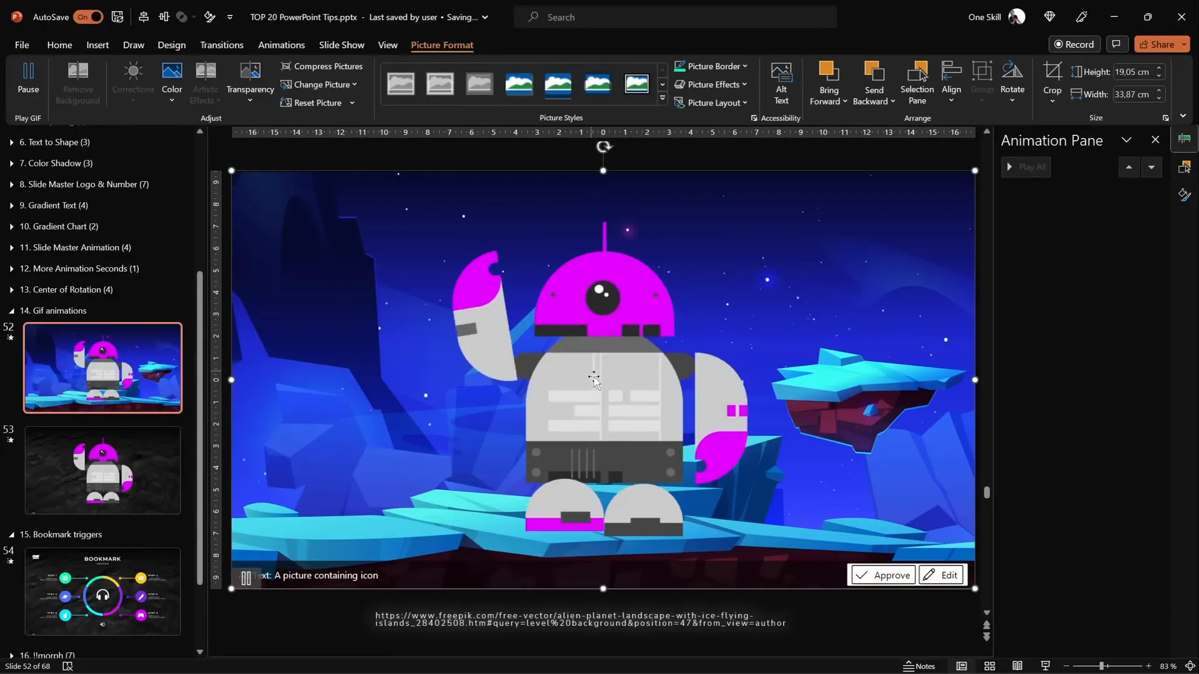Viewport: 1199px width, 674px height.
Task: Switch to the Transitions tab
Action: [x=222, y=45]
